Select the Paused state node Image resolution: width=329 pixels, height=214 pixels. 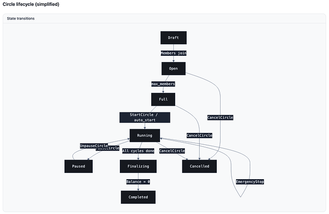[x=78, y=166]
